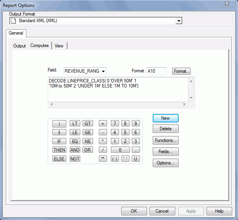Click the double asterisk exponent button
Image resolution: width=238 pixels, height=220 pixels.
tap(103, 159)
